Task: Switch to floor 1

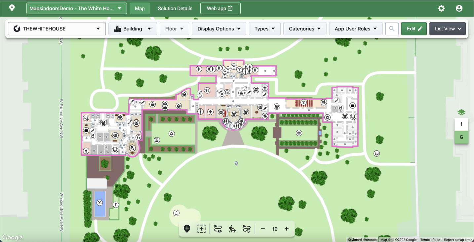Action: click(x=461, y=125)
